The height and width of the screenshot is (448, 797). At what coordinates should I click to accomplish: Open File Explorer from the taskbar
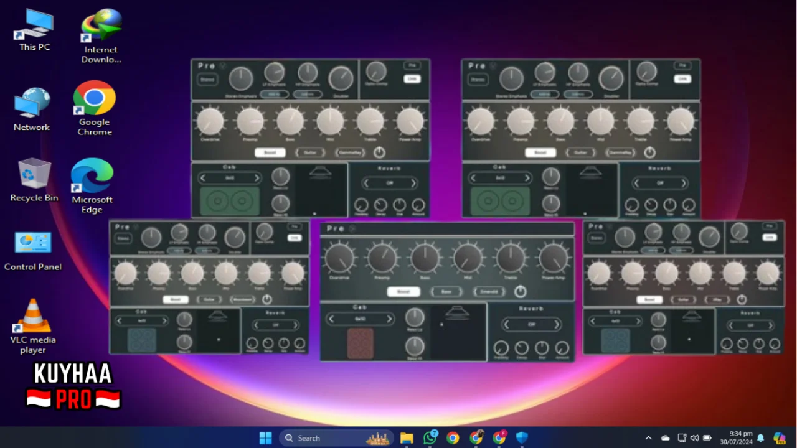pyautogui.click(x=407, y=438)
